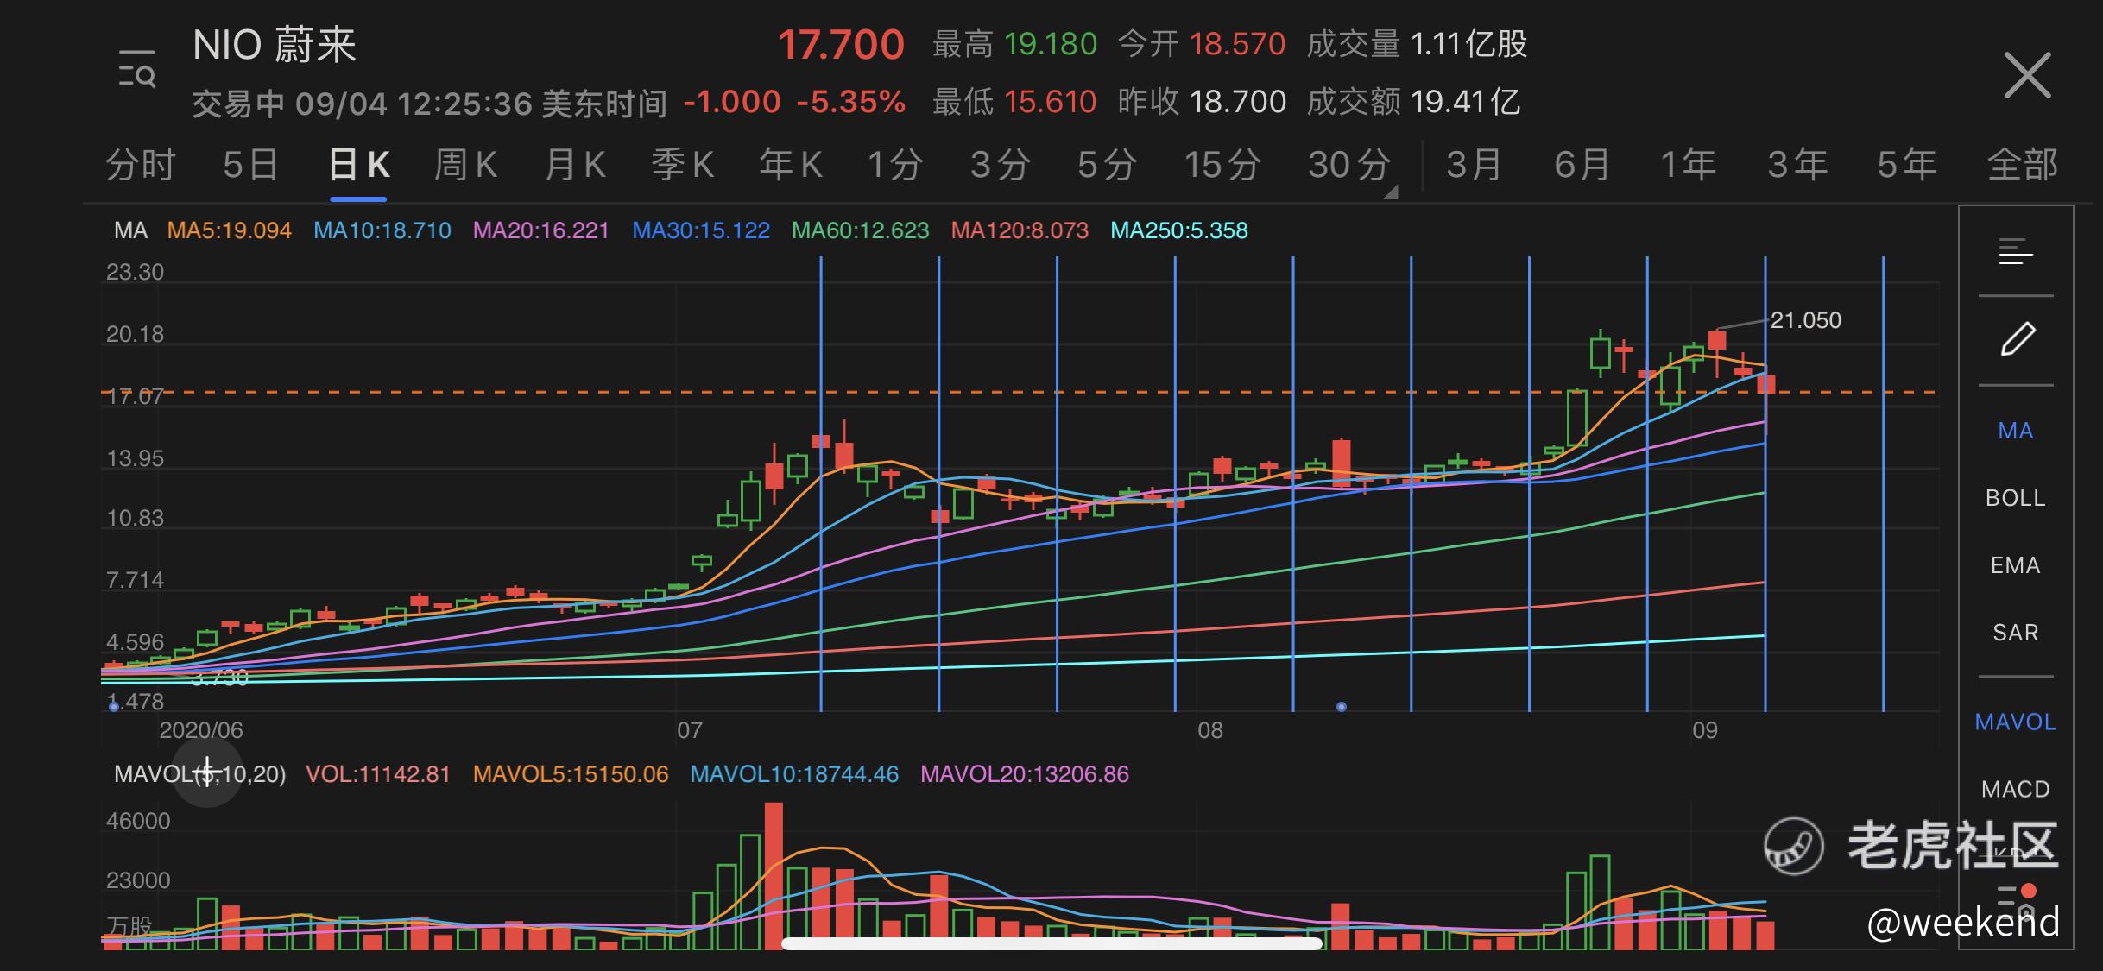Tap the crosshair cursor icon near MAVOL

point(207,771)
